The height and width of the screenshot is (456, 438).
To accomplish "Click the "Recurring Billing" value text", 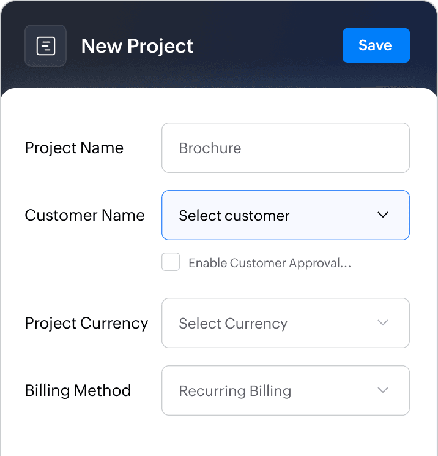I will (235, 390).
